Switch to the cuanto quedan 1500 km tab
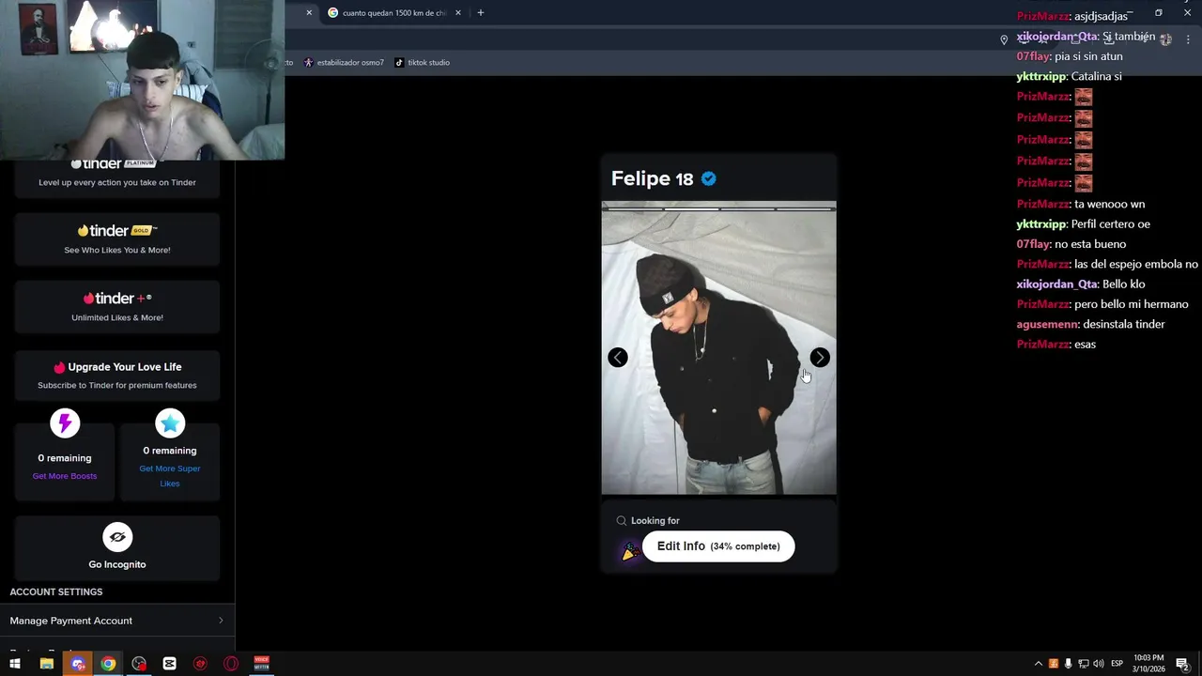Viewport: 1202px width, 676px height. (x=393, y=13)
